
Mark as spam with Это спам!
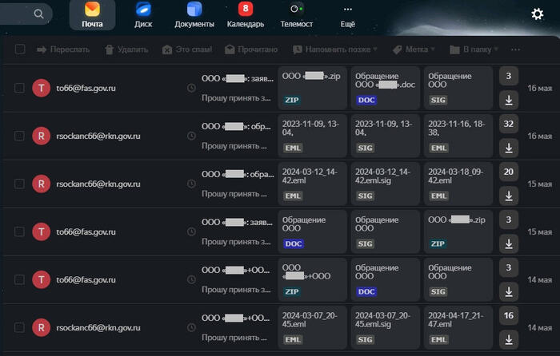tap(186, 49)
